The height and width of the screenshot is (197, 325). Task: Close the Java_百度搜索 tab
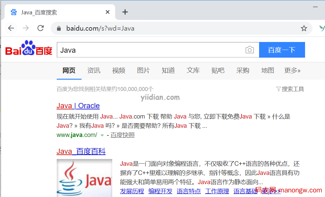[108, 12]
